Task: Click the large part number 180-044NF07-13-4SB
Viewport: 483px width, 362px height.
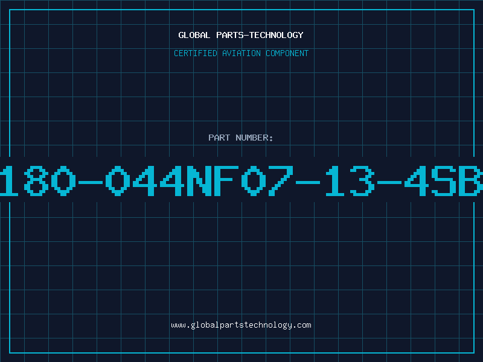Action: [241, 180]
